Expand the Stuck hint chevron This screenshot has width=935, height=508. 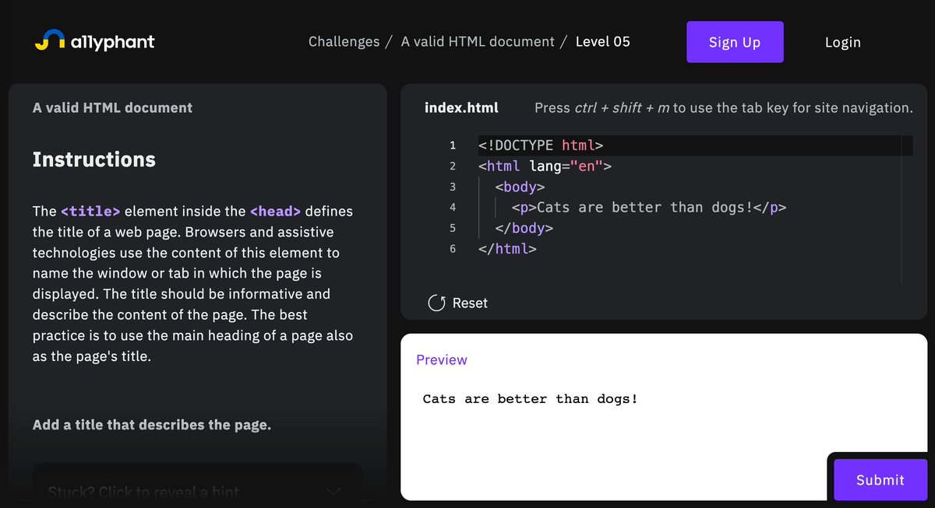tap(333, 492)
